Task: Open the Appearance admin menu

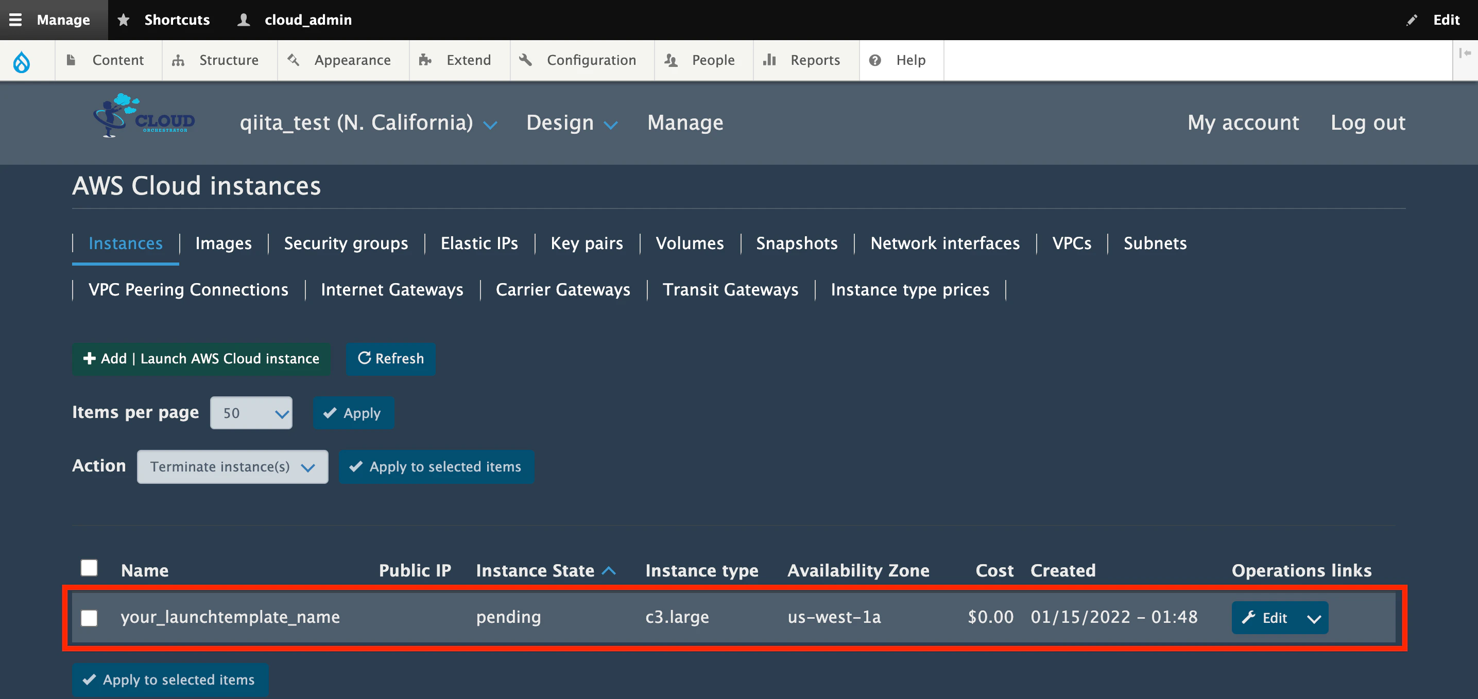Action: [x=343, y=60]
